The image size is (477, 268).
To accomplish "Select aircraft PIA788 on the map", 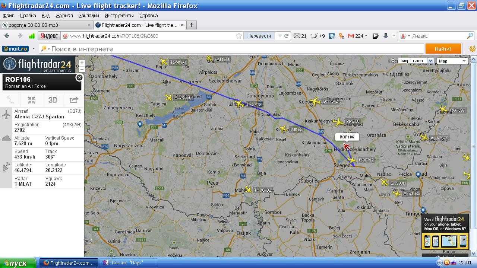I will tap(338, 121).
